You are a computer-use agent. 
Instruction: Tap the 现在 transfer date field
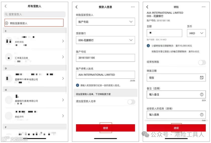[176, 77]
